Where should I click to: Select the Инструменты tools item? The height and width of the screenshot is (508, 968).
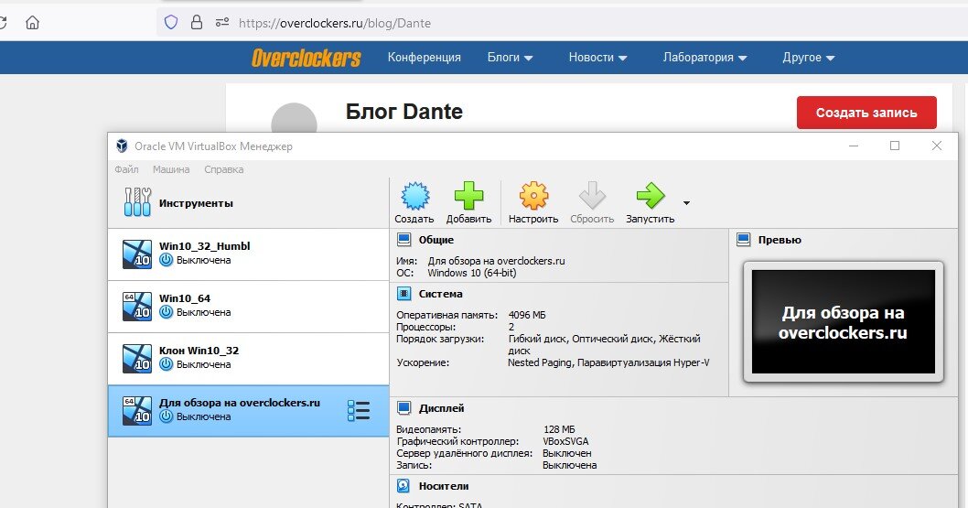tap(248, 202)
